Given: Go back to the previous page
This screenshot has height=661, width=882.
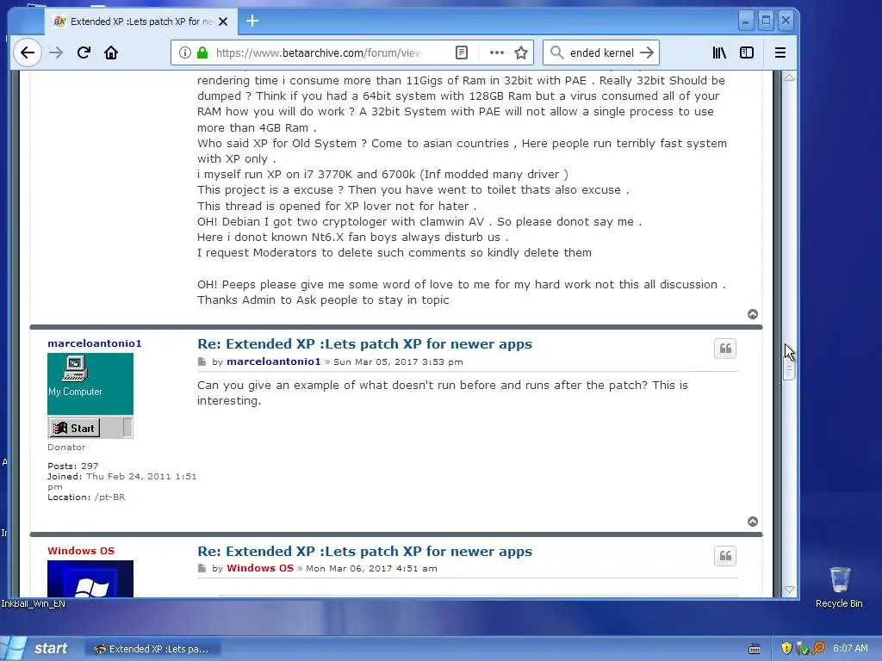Looking at the screenshot, I should point(27,53).
